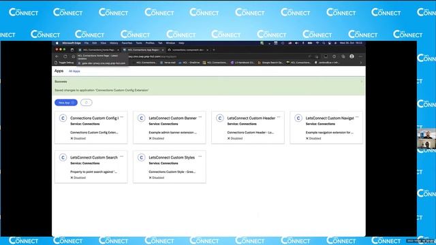Image resolution: width=436 pixels, height=245 pixels.
Task: Click the Connections Custom Config card icon
Action: [x=63, y=118]
